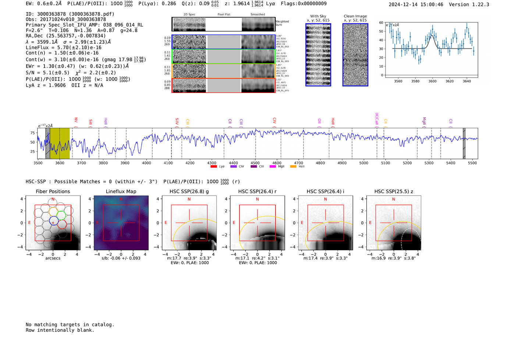Open the HSC SSP(26.4) i image
Screen dimensions: 515x350
326,223
